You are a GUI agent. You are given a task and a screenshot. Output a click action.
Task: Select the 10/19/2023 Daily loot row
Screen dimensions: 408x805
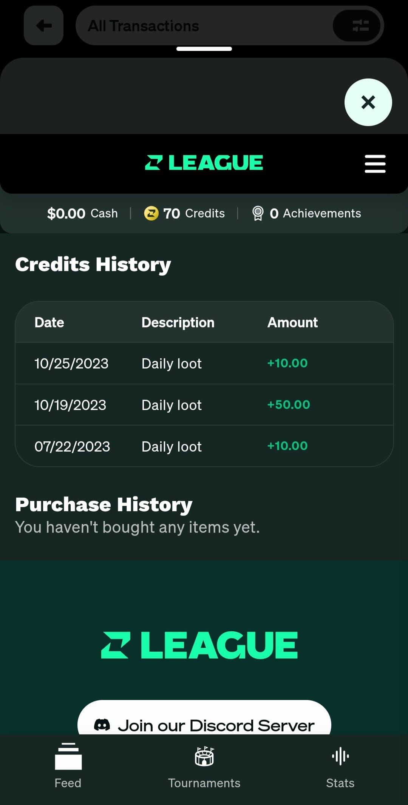[204, 405]
